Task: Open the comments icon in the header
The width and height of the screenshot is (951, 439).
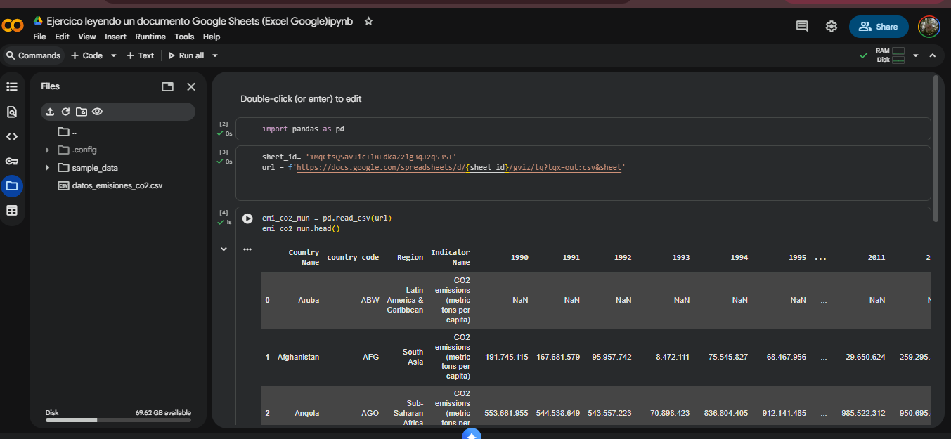Action: point(802,27)
